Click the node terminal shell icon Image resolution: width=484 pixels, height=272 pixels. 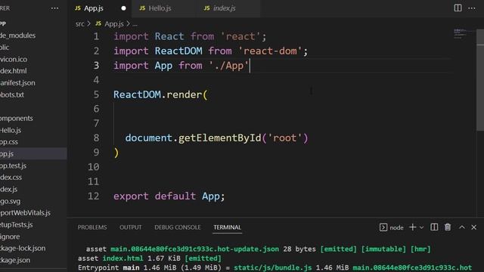(x=383, y=227)
